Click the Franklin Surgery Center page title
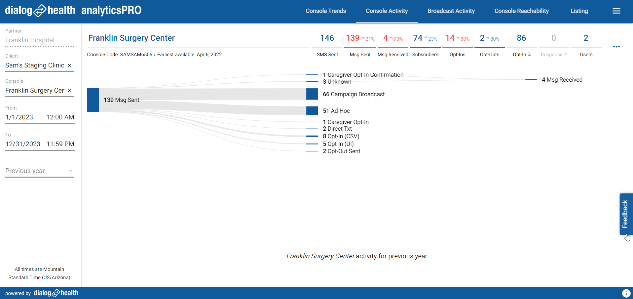Viewport: 633px width, 299px height. [131, 38]
